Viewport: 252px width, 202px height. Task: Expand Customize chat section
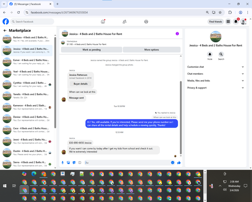[x=216, y=67]
